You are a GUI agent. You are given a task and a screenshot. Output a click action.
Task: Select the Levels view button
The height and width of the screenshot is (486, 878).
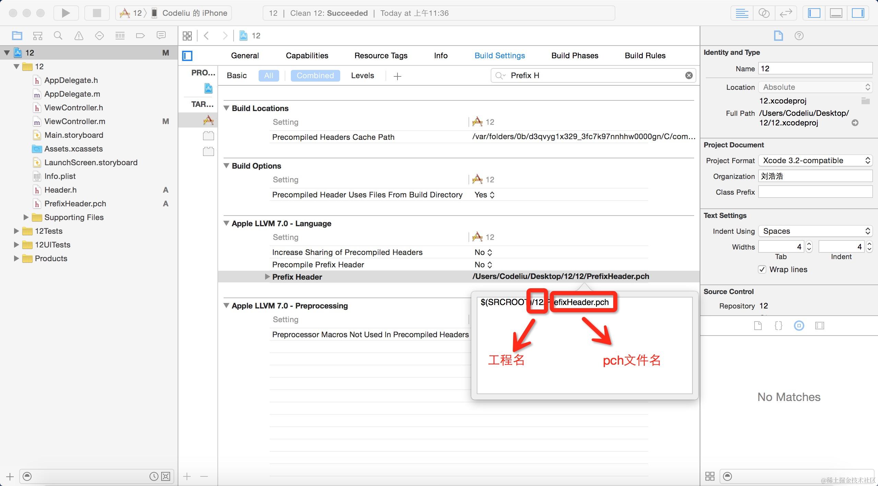click(x=362, y=75)
